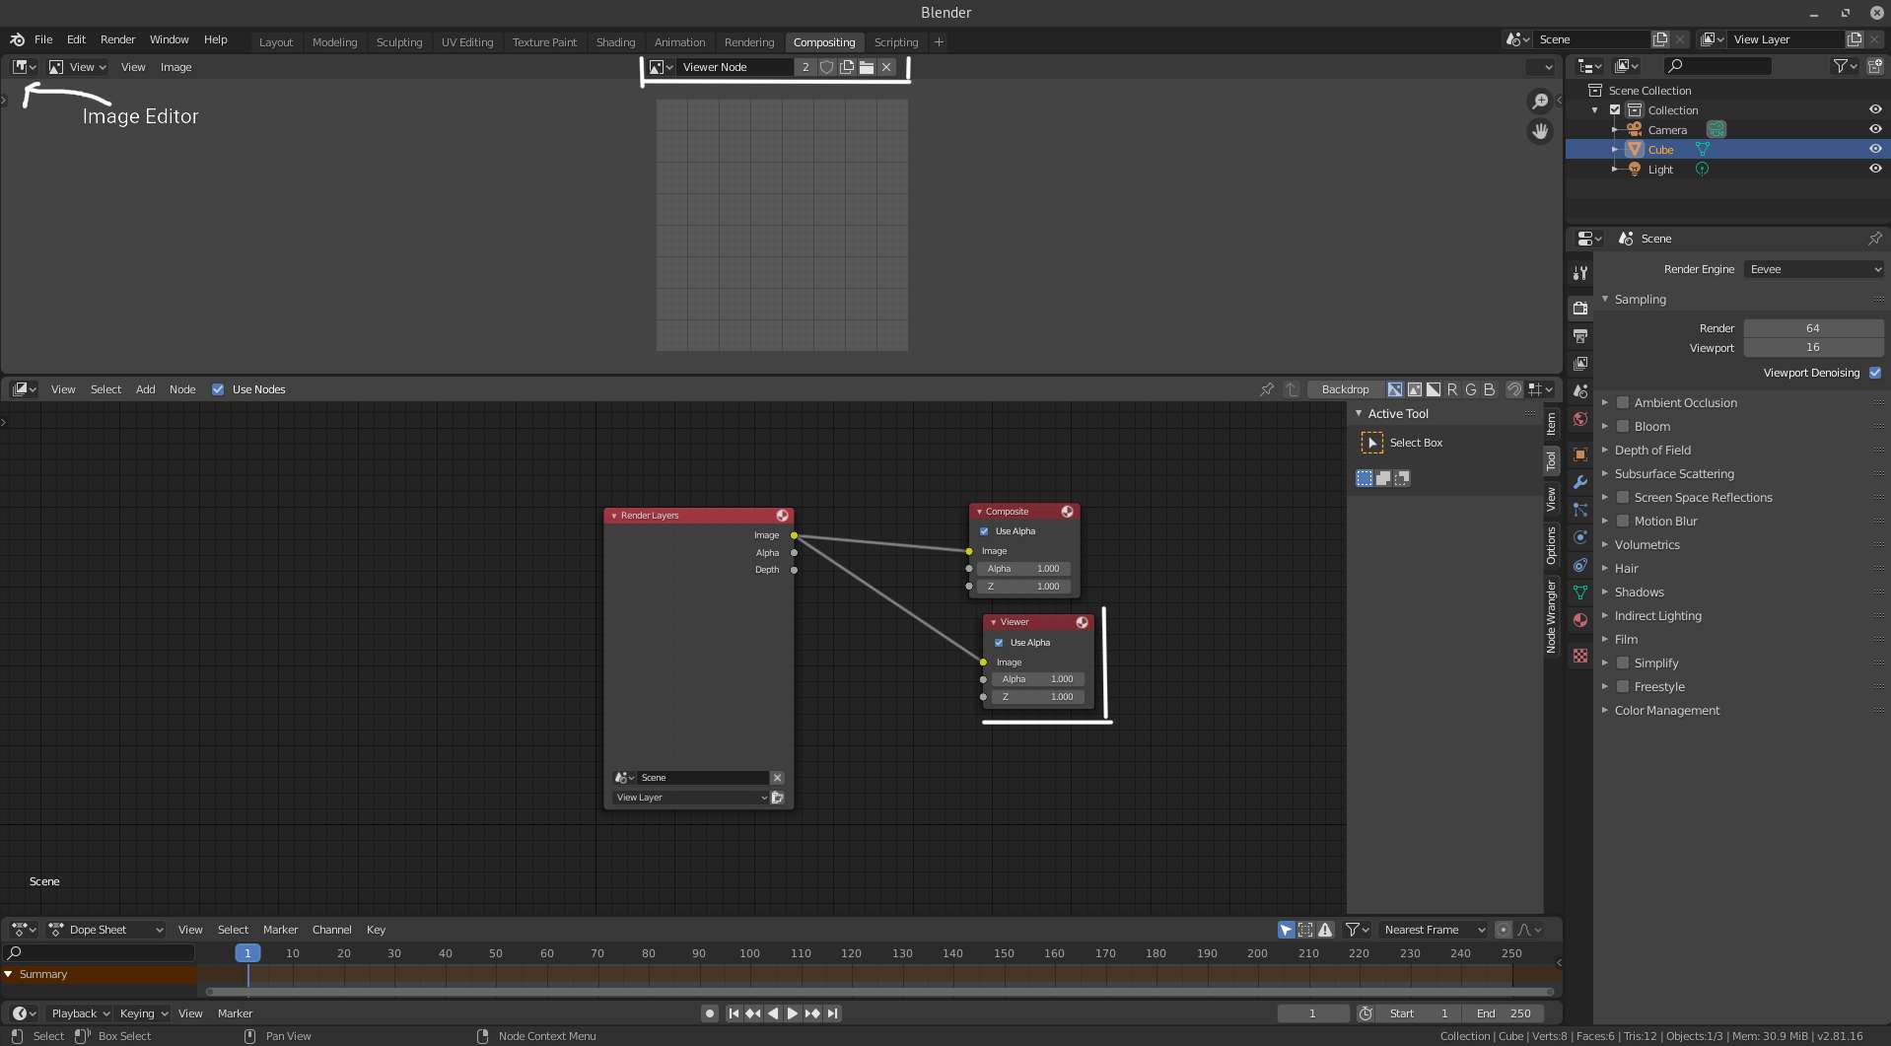Viewport: 1891px width, 1046px height.
Task: Switch to the Shading workspace tab
Action: click(x=615, y=42)
